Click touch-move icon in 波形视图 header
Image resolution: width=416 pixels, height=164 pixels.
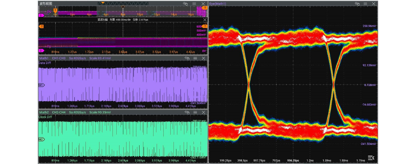coord(186,4)
